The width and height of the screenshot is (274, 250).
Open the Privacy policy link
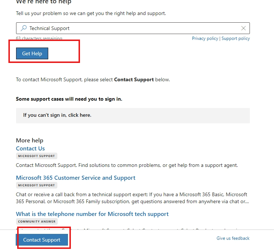click(205, 38)
